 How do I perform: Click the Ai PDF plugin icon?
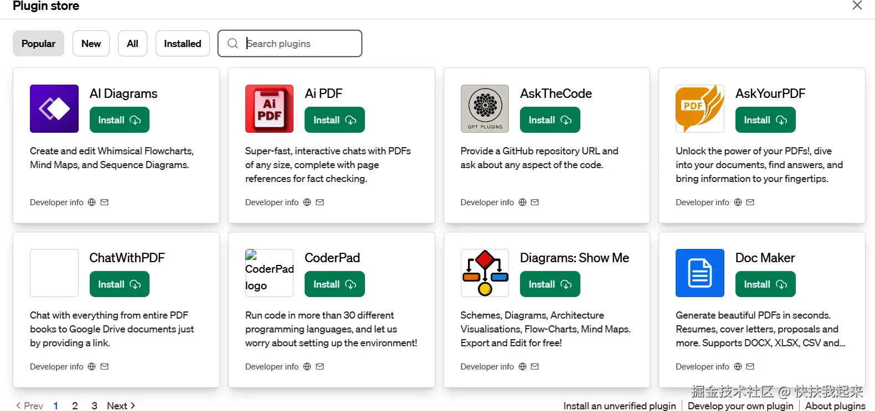(x=269, y=108)
